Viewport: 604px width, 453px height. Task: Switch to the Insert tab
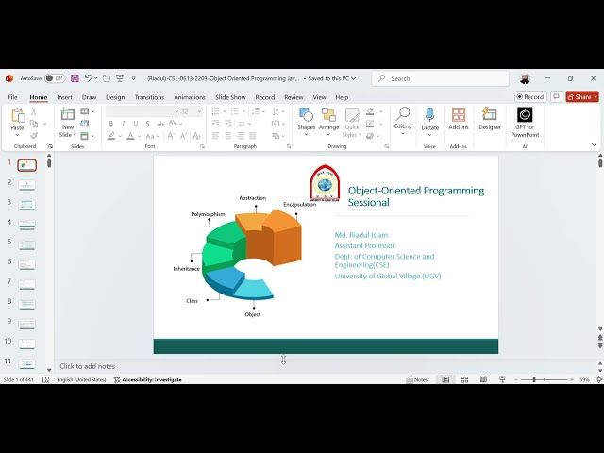point(64,97)
